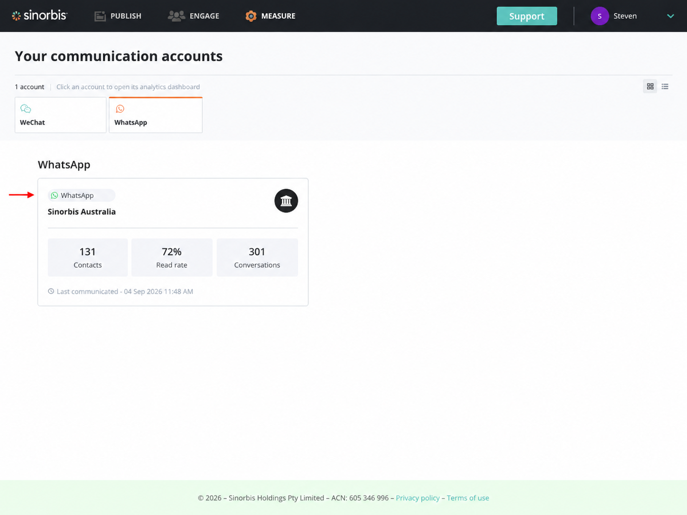Click the '1 account' count text
Screen dimensions: 687x515
[x=29, y=87]
